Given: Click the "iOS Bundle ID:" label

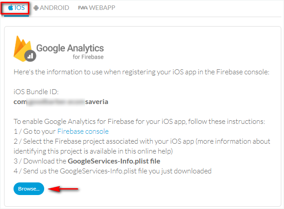Looking at the screenshot, I should click(x=37, y=92).
